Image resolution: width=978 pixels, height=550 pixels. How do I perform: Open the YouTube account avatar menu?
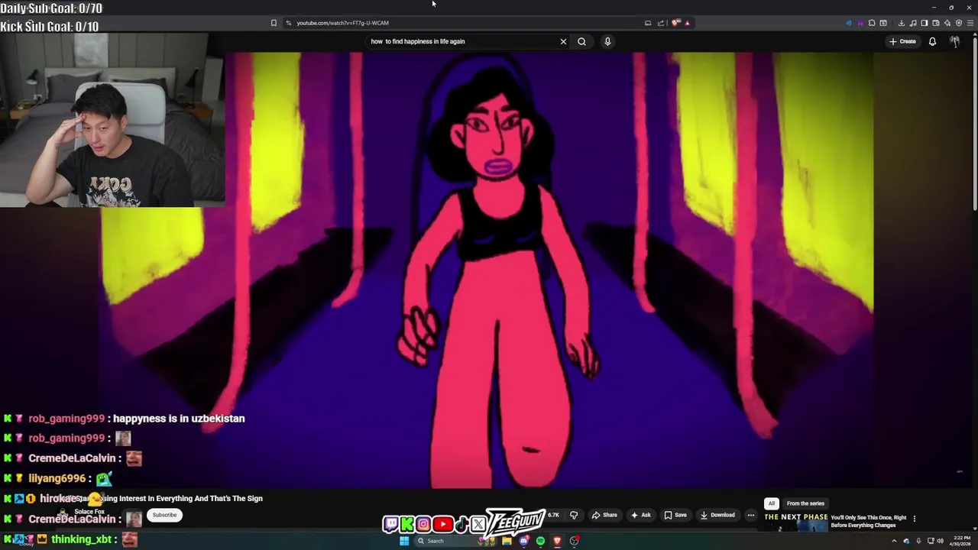(954, 41)
